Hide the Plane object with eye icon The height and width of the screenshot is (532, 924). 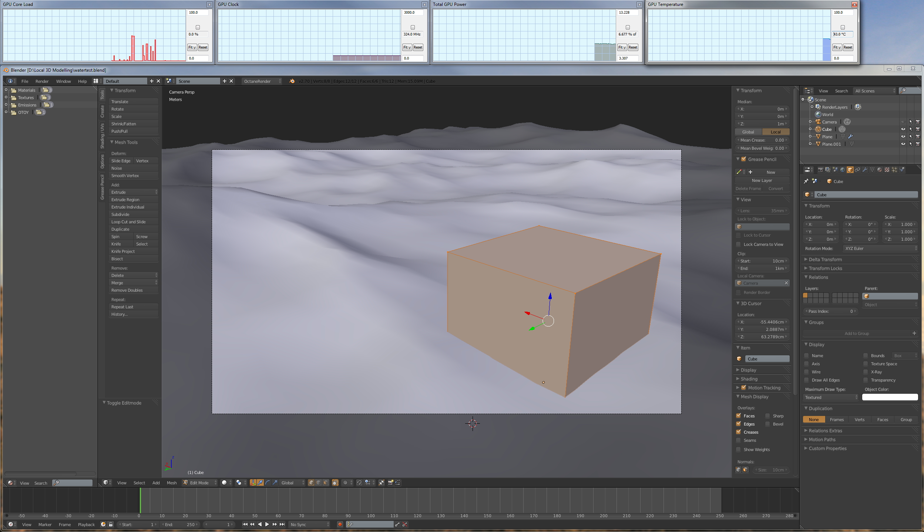[x=903, y=136]
